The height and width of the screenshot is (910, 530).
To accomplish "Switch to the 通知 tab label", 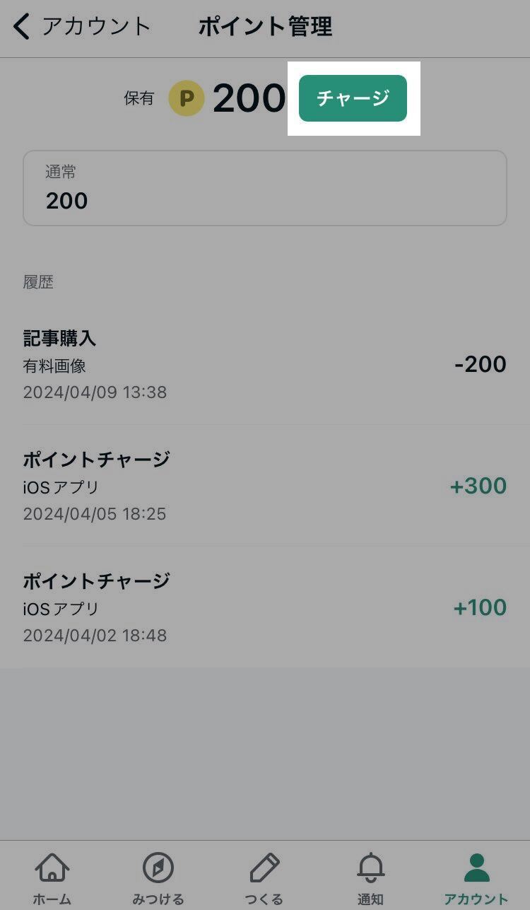I will (x=370, y=899).
